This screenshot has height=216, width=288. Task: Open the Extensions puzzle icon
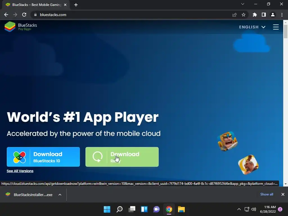(x=255, y=15)
